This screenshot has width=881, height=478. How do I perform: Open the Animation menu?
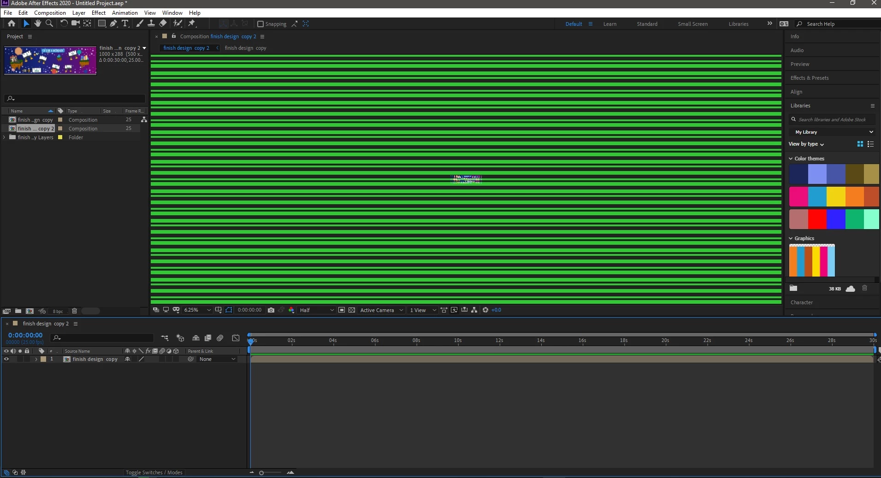click(125, 13)
